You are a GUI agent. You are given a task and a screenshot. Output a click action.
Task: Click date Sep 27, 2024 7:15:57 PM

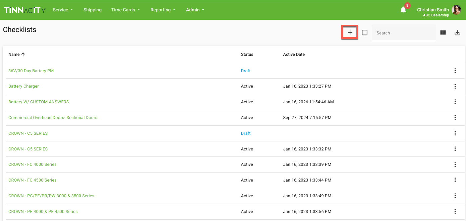(x=307, y=118)
